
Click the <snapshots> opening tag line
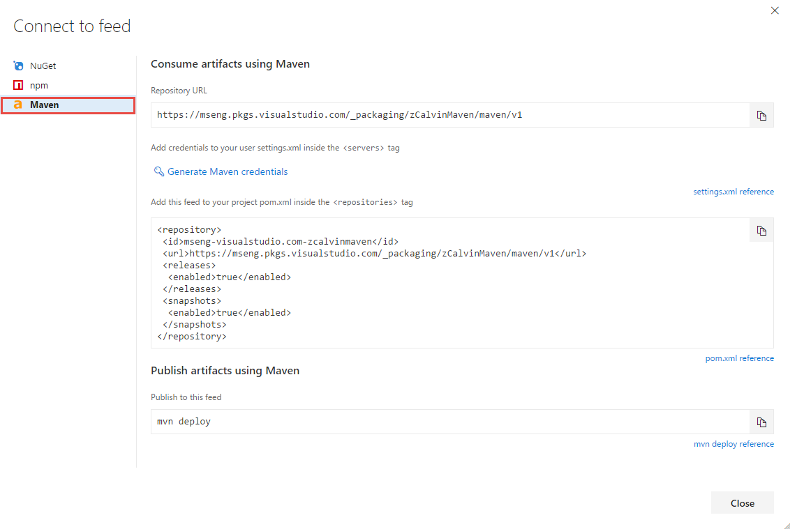192,301
